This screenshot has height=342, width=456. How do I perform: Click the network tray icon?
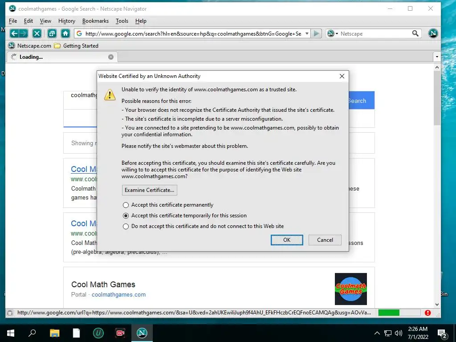pos(388,333)
